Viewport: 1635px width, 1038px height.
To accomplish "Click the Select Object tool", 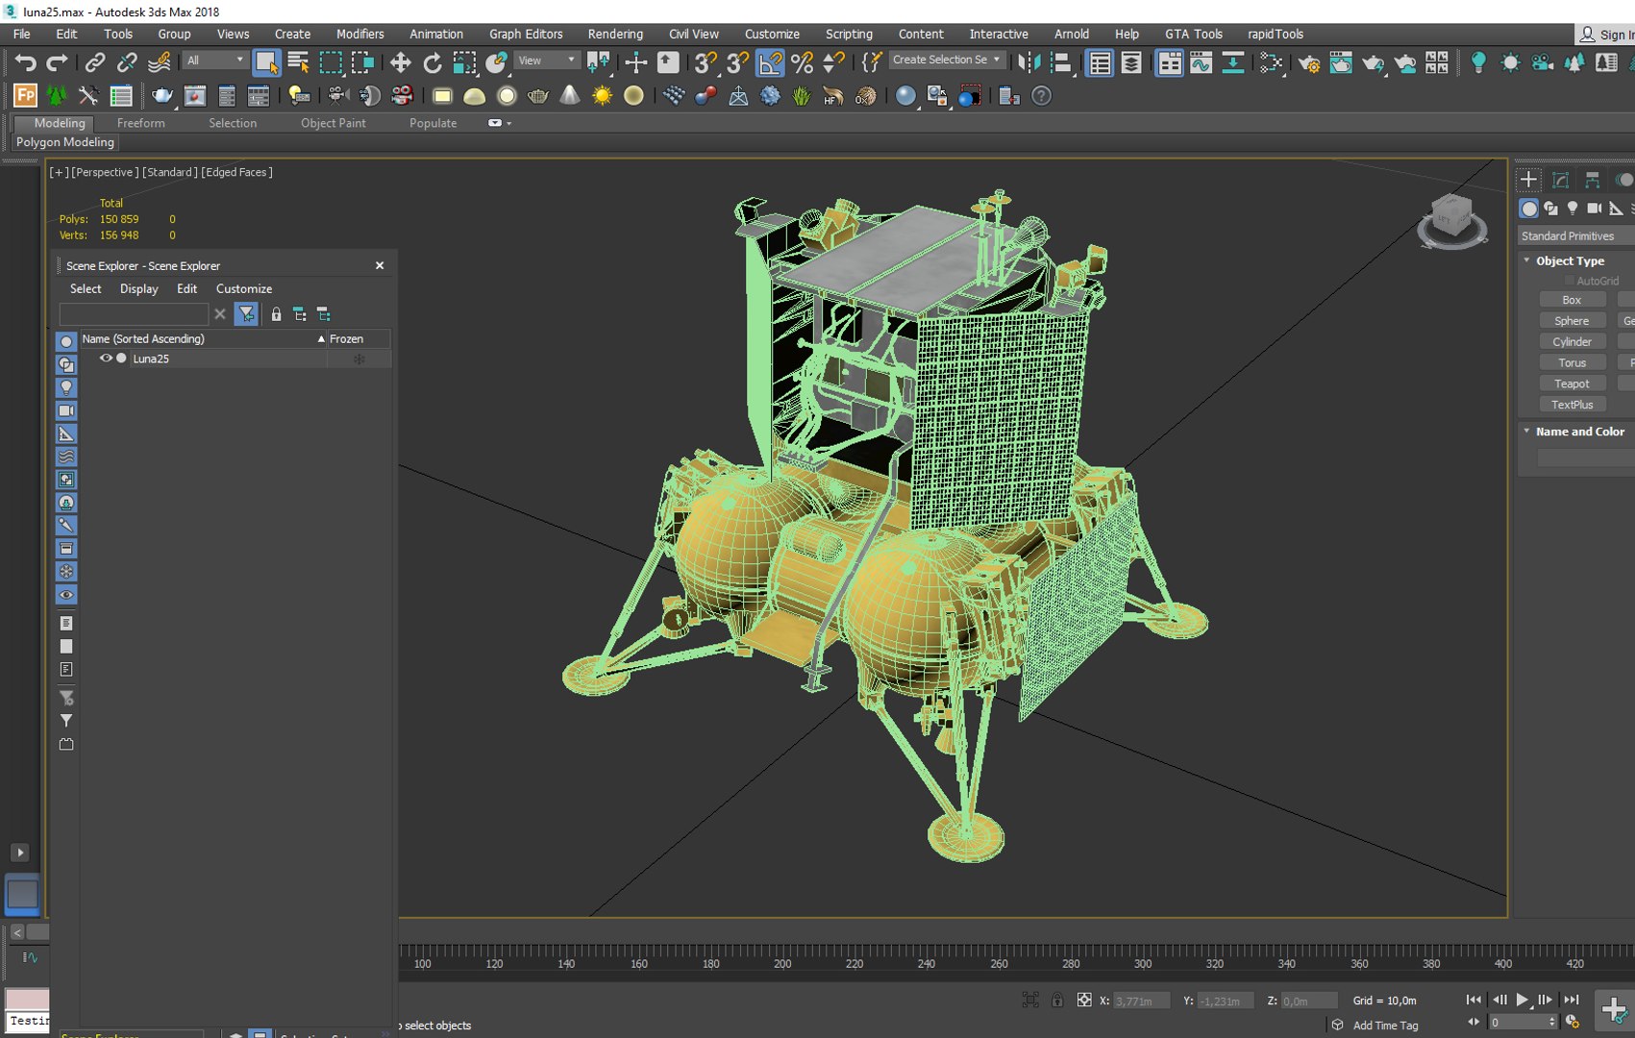I will coord(266,62).
